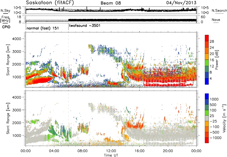Click the '1000' value on Velocity scale
227x157 pixels.
(214, 99)
